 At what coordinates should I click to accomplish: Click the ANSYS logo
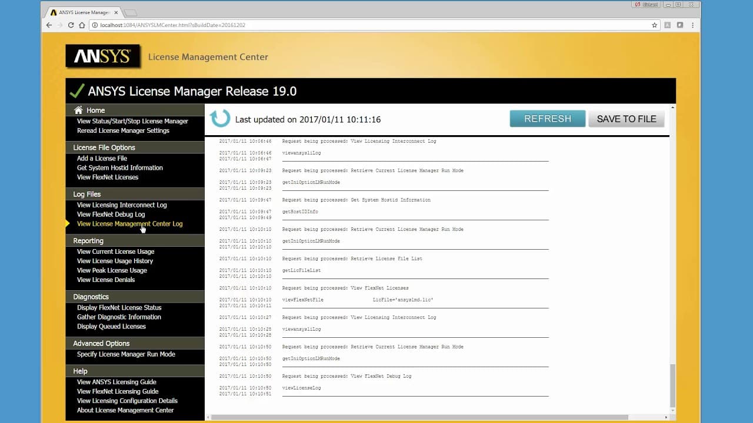click(x=102, y=56)
